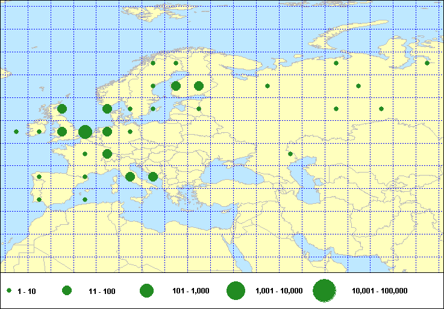Select the marker near the Balearic Islands

pyautogui.click(x=85, y=200)
